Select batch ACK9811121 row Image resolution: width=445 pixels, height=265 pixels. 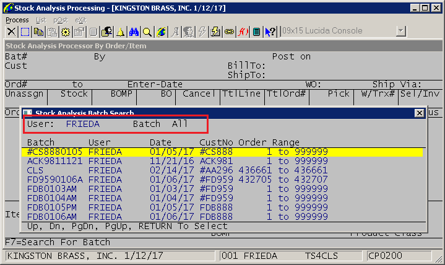coord(222,161)
